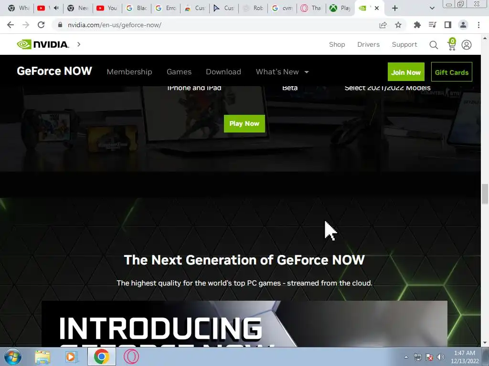Click the taskbar clock and date

click(465, 357)
